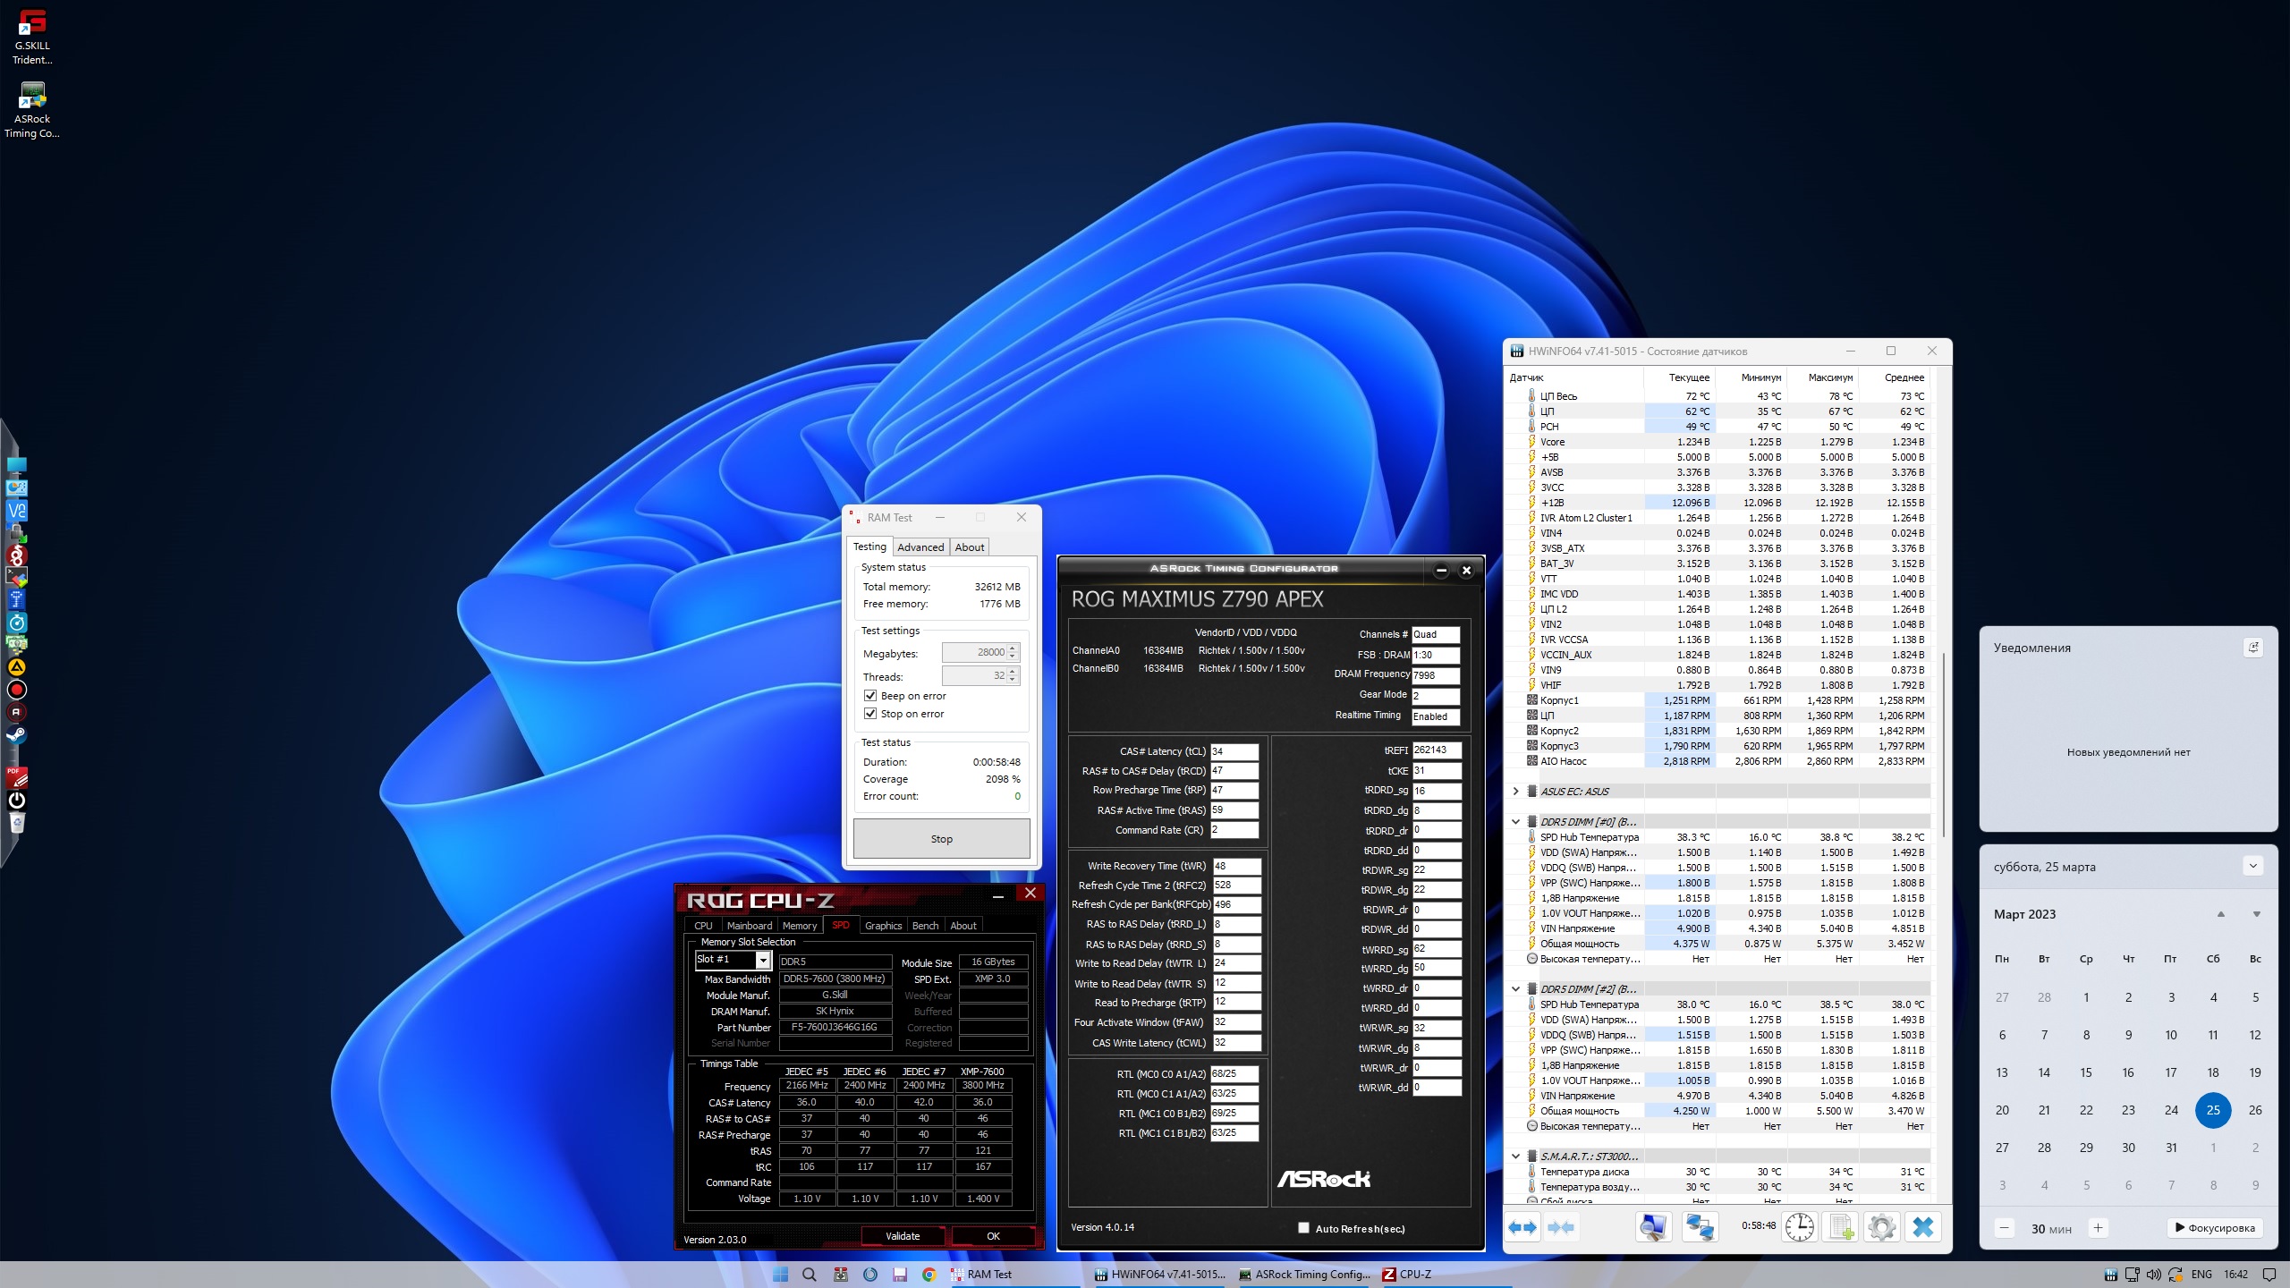Click HWiNFO sensor list vertical scrollbar

click(x=1944, y=742)
